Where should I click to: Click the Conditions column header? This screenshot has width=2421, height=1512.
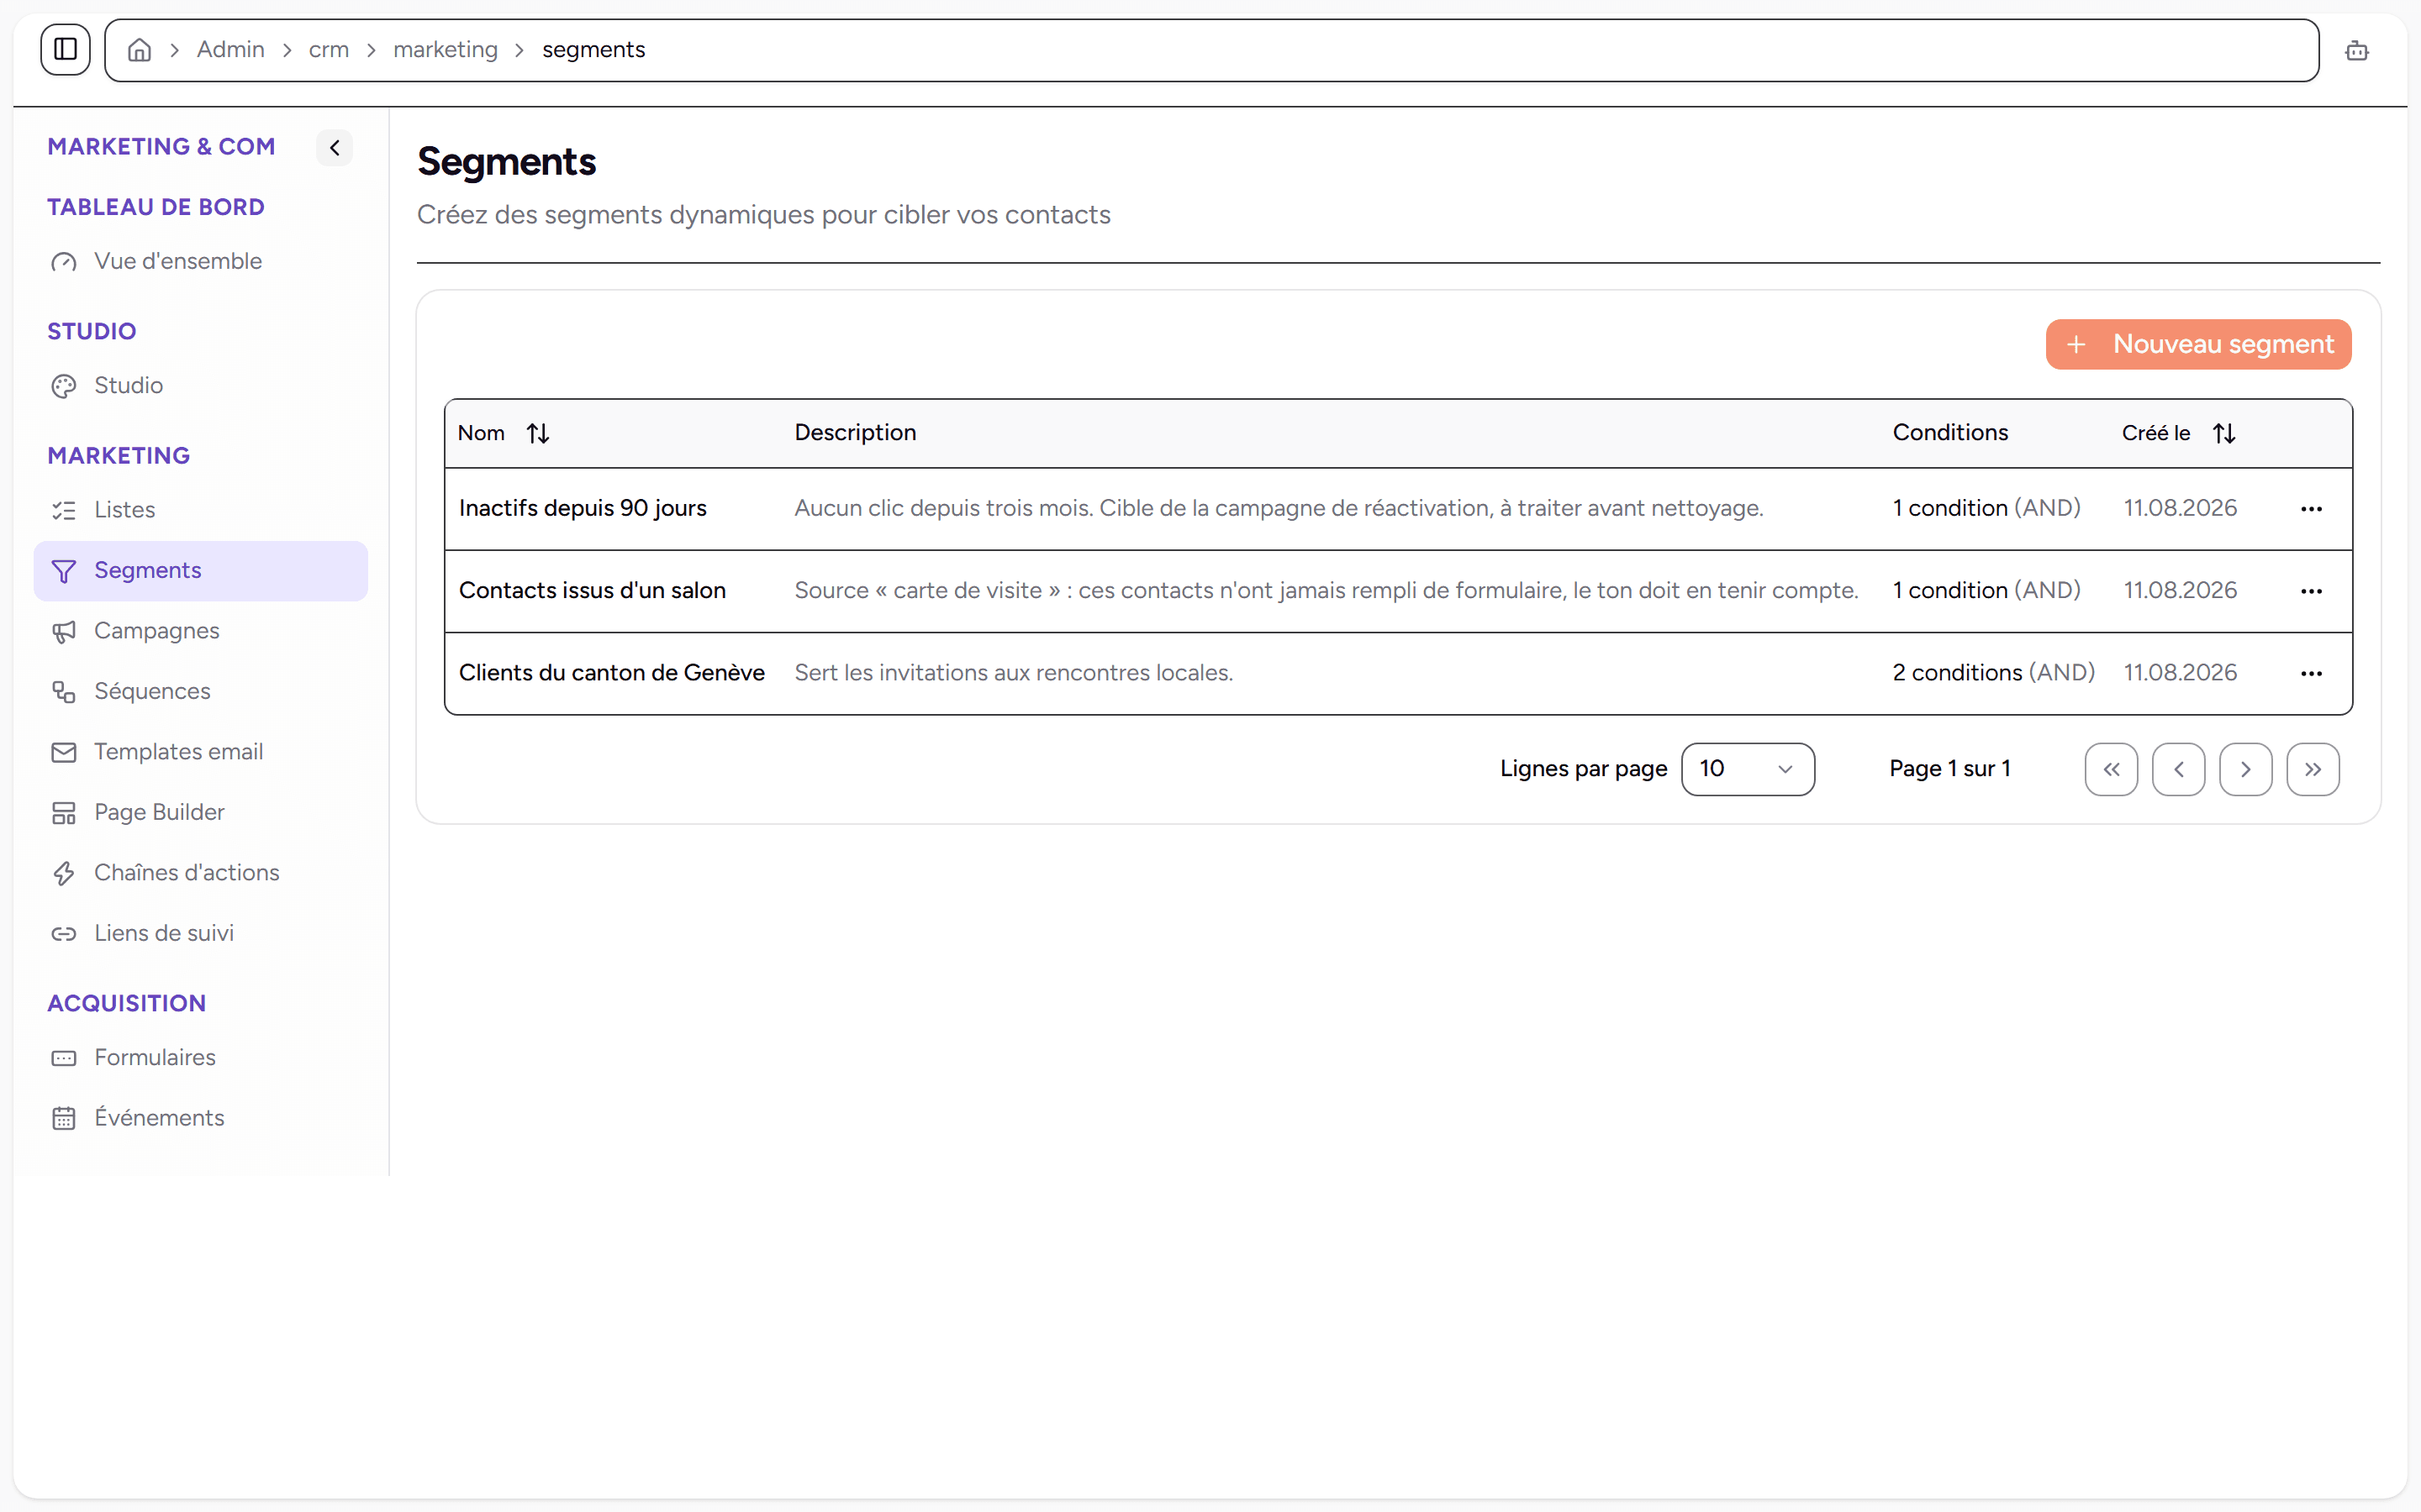tap(1949, 432)
